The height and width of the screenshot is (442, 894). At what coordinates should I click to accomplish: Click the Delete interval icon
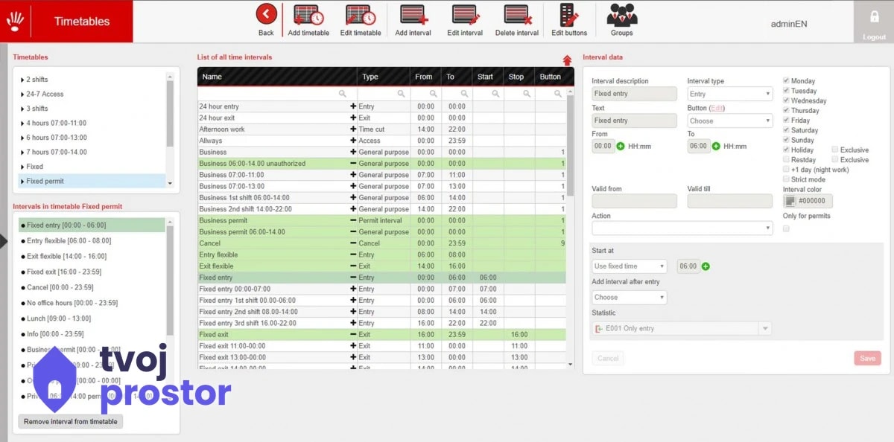click(517, 15)
